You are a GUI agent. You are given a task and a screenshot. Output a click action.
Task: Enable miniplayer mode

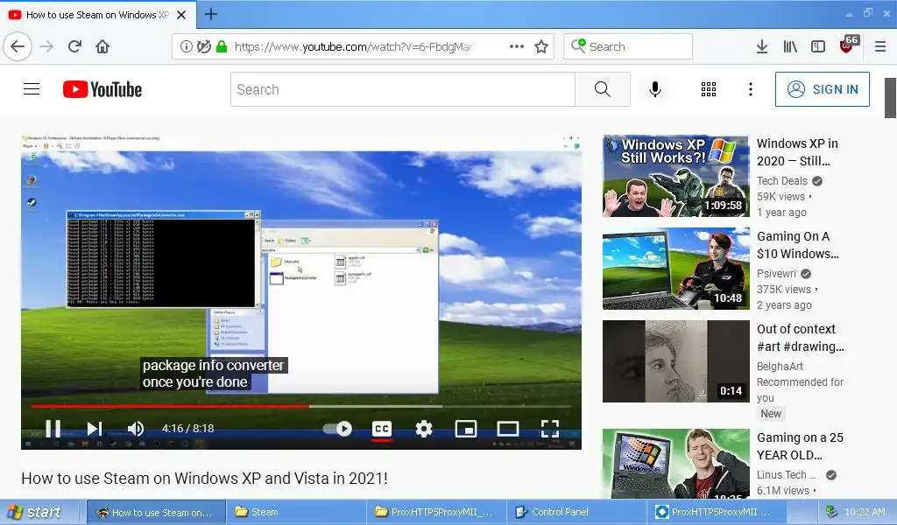click(x=466, y=429)
